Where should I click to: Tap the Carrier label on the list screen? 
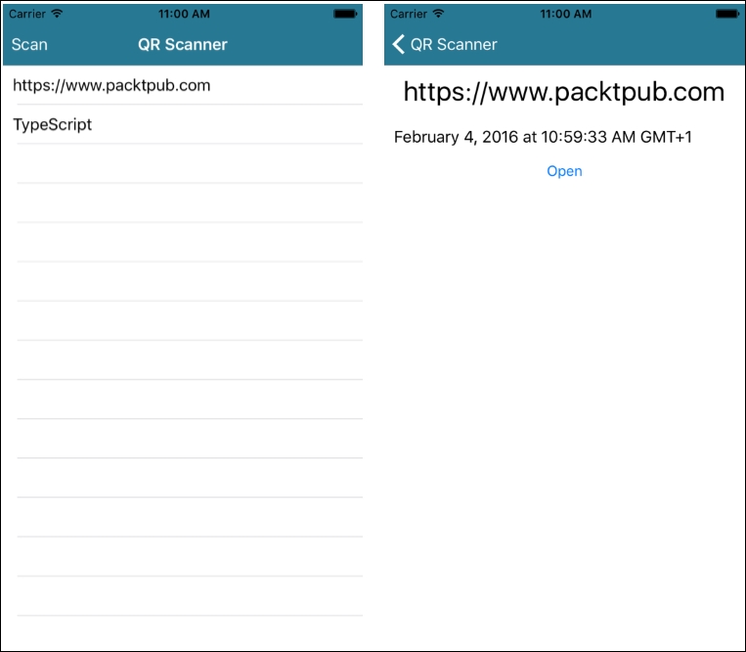(27, 14)
